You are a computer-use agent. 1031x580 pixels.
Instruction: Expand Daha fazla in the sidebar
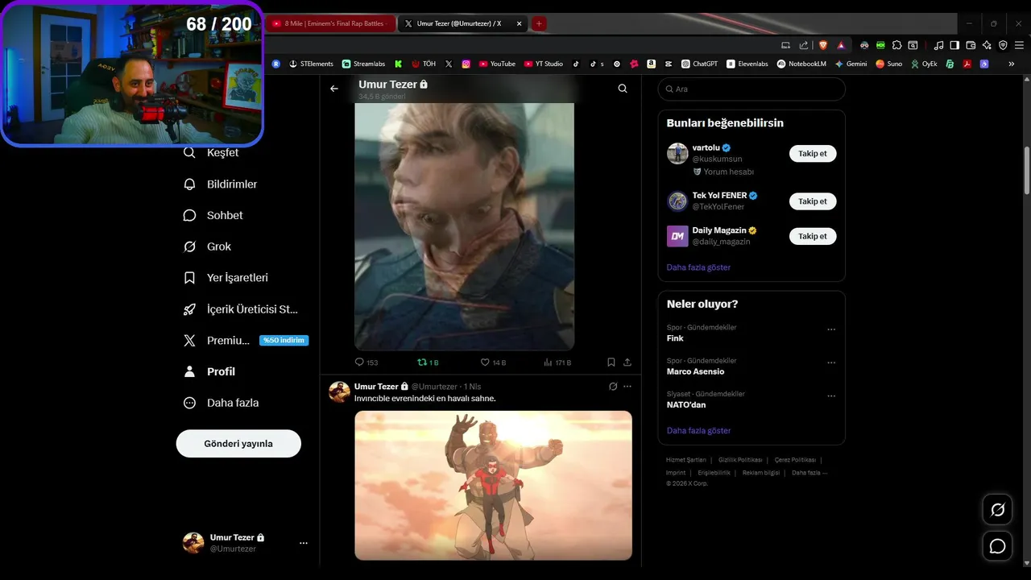(x=221, y=403)
